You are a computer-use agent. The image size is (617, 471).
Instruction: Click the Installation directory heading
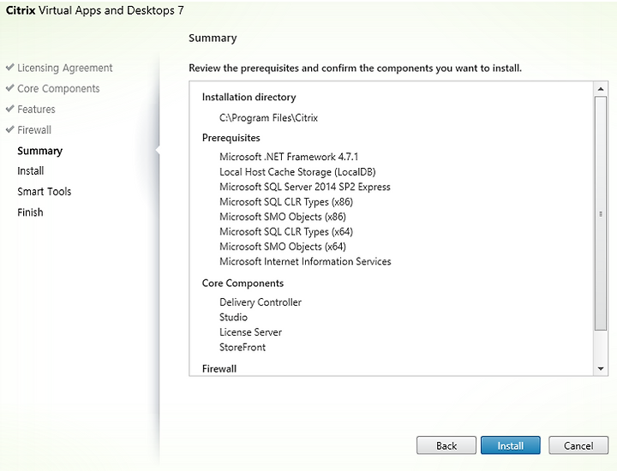tap(249, 97)
